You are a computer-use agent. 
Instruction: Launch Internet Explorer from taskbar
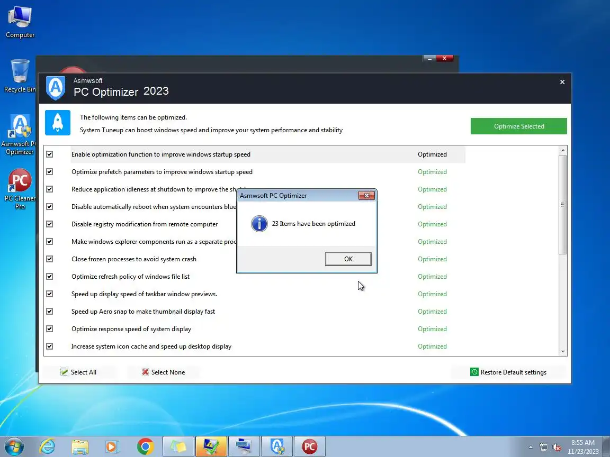point(48,446)
